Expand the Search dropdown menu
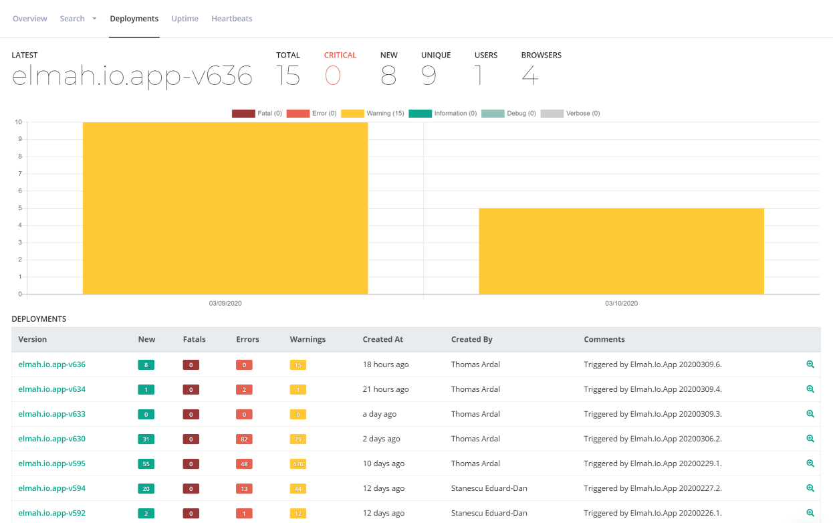 (78, 18)
